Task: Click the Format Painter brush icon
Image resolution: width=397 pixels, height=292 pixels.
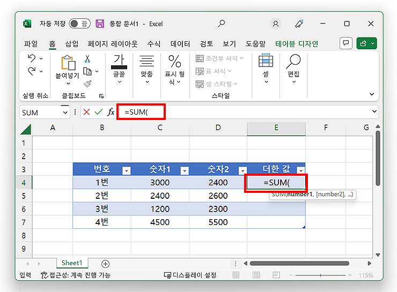Action: [x=87, y=84]
